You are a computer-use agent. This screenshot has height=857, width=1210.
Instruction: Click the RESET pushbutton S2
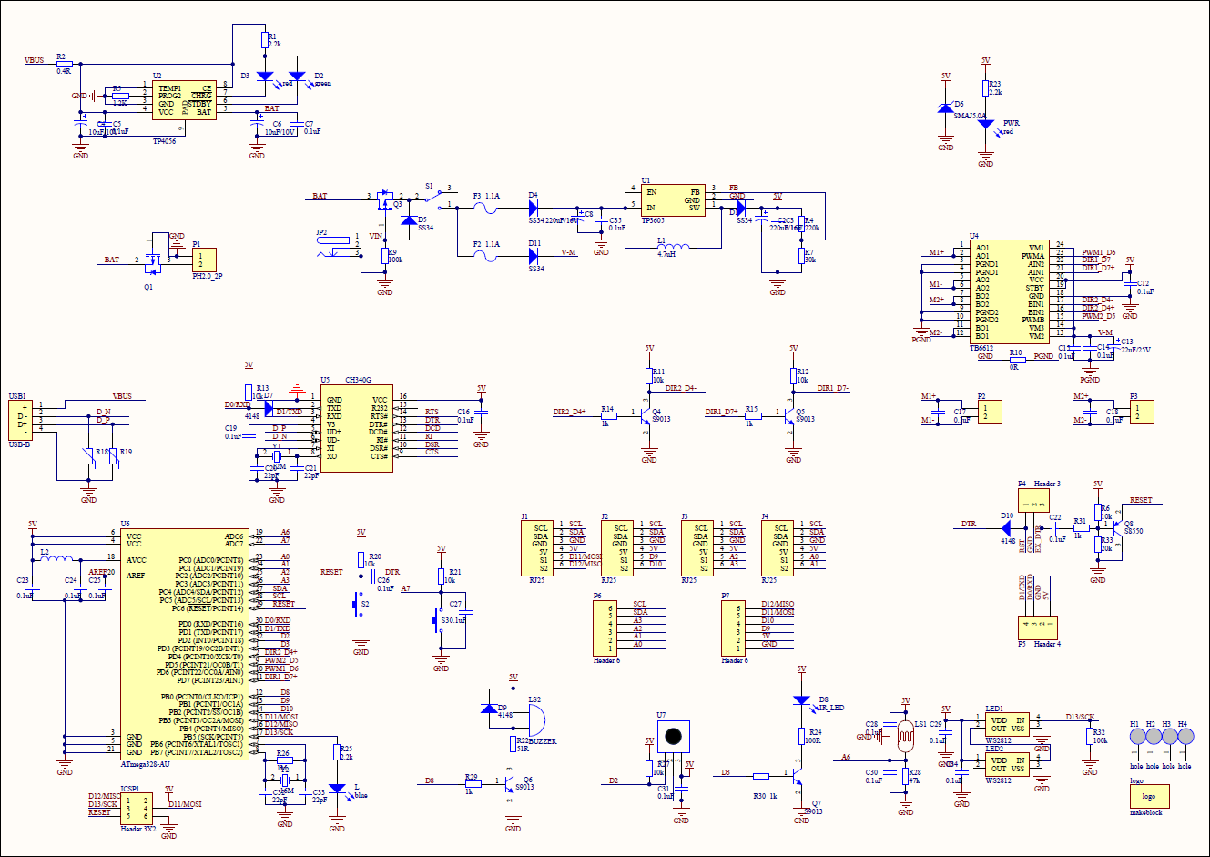click(x=357, y=602)
